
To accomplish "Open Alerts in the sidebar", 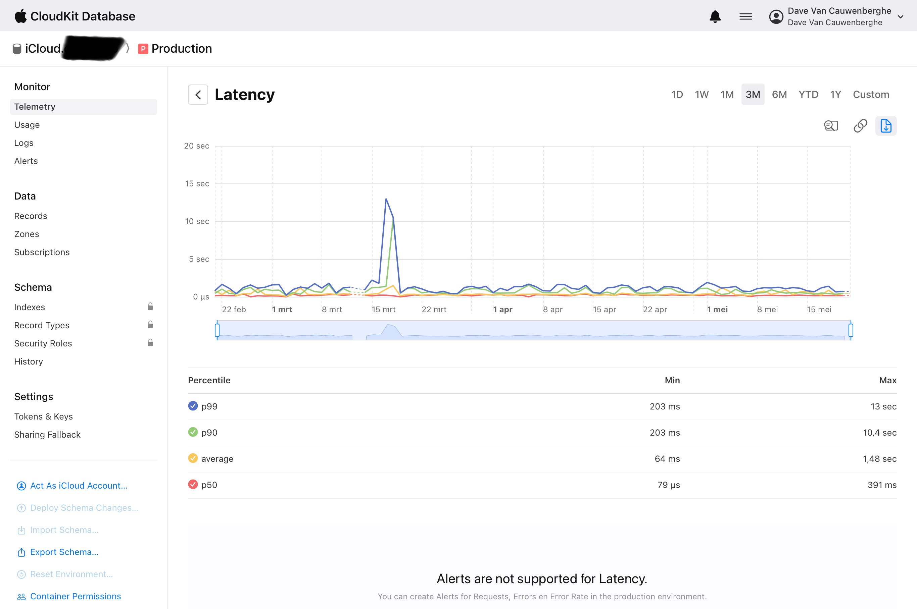I will pyautogui.click(x=26, y=161).
